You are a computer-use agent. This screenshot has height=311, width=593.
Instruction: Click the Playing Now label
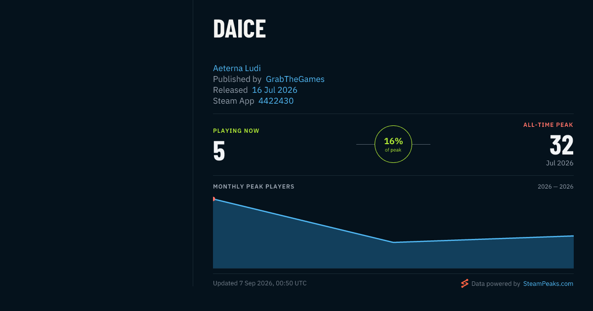(x=236, y=131)
